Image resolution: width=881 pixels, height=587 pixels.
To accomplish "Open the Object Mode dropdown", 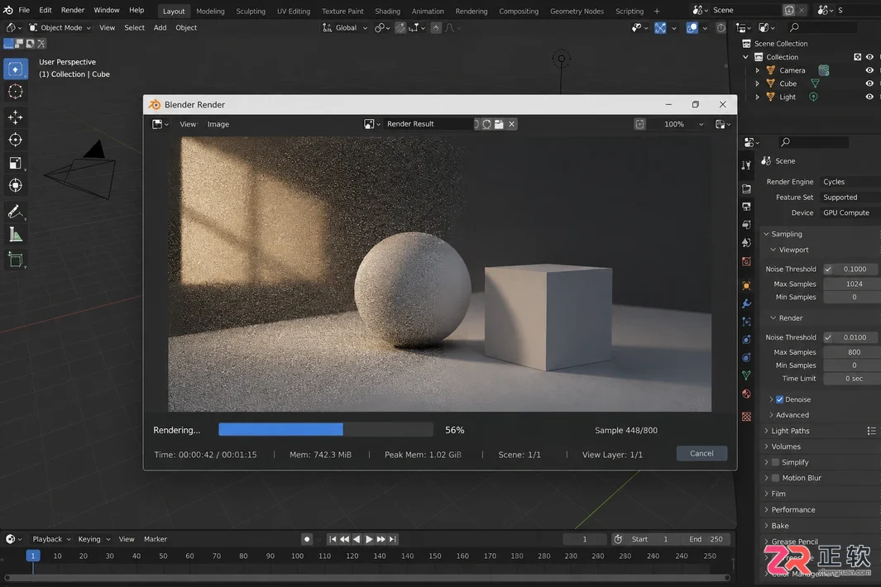I will (x=60, y=27).
